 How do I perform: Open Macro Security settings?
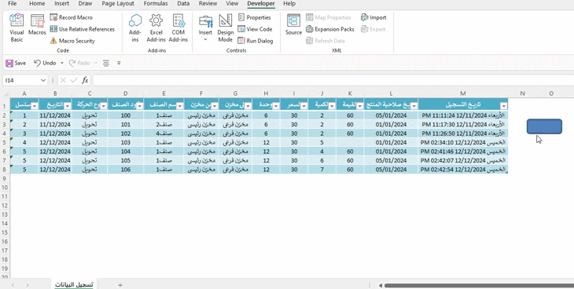72,41
